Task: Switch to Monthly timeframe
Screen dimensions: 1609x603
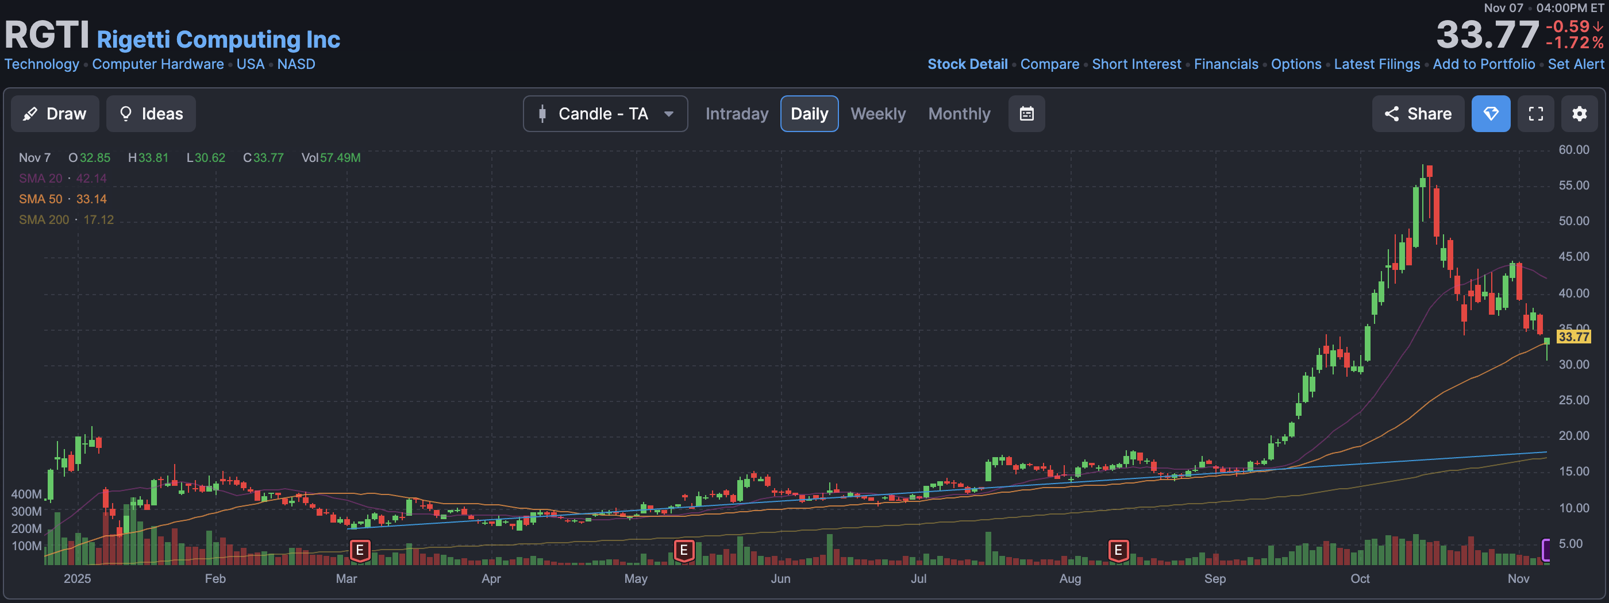Action: (959, 114)
